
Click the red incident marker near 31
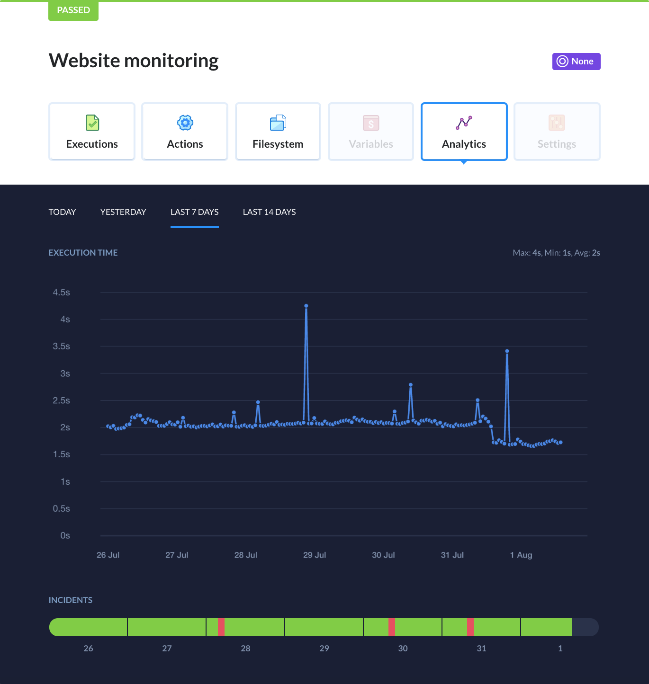click(x=470, y=627)
